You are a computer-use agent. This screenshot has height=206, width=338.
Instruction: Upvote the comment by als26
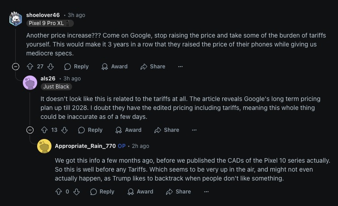point(44,130)
